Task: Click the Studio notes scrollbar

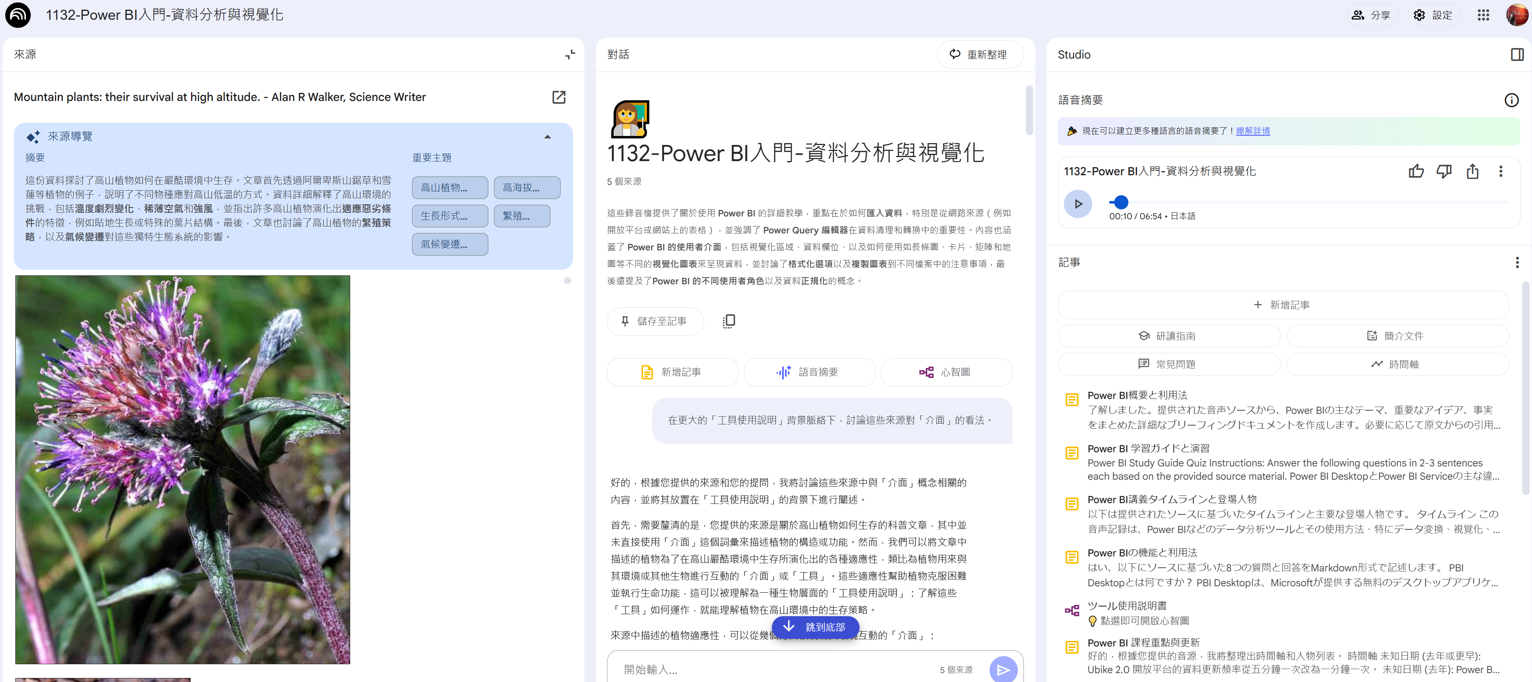Action: pos(1525,388)
